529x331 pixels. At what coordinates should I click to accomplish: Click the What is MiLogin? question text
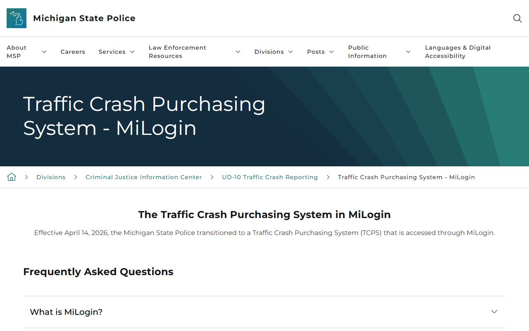pyautogui.click(x=66, y=312)
